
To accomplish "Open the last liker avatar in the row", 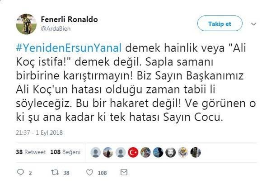I will tap(195, 152).
